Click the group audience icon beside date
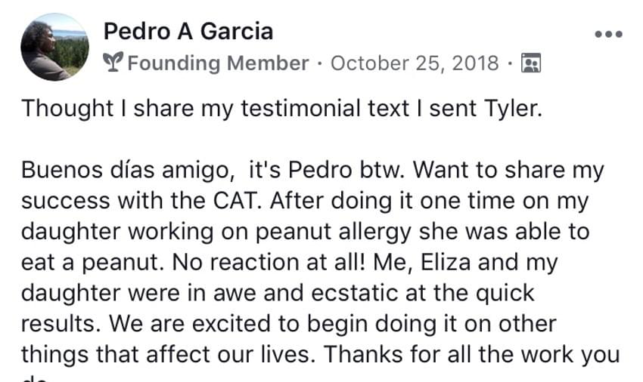 [532, 63]
